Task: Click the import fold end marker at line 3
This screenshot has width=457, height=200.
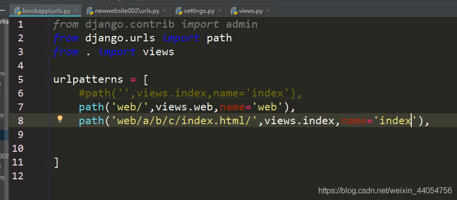Action: [x=49, y=52]
